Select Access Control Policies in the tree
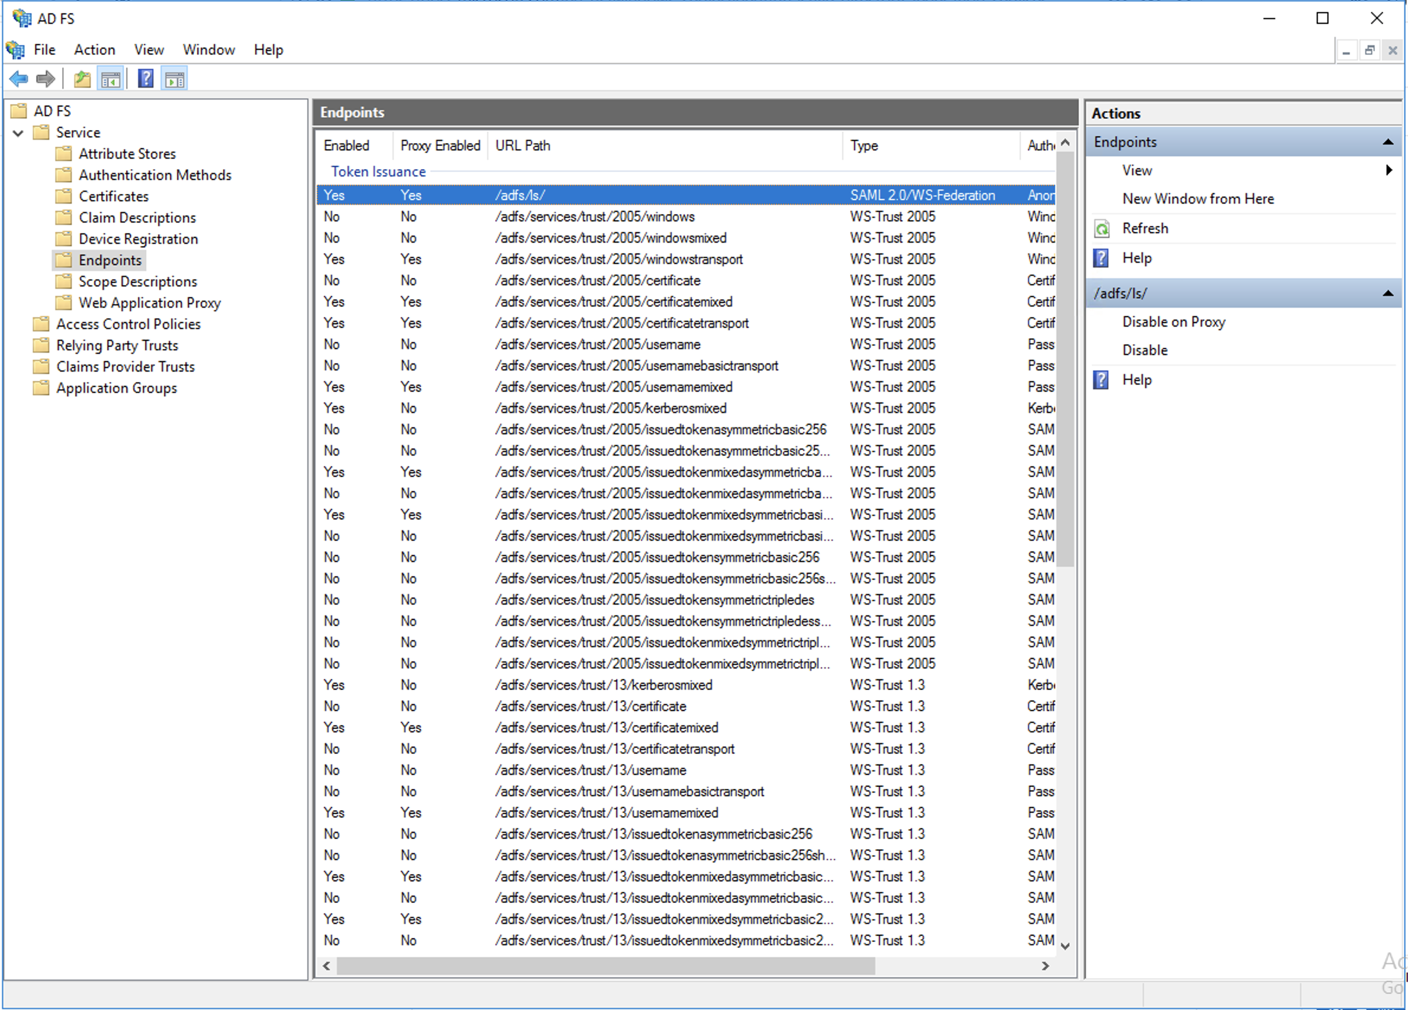The image size is (1408, 1010). [128, 324]
